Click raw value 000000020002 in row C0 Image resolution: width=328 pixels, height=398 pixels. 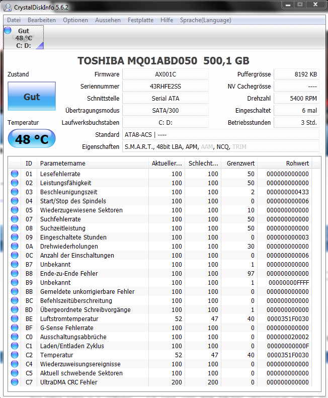point(288,337)
